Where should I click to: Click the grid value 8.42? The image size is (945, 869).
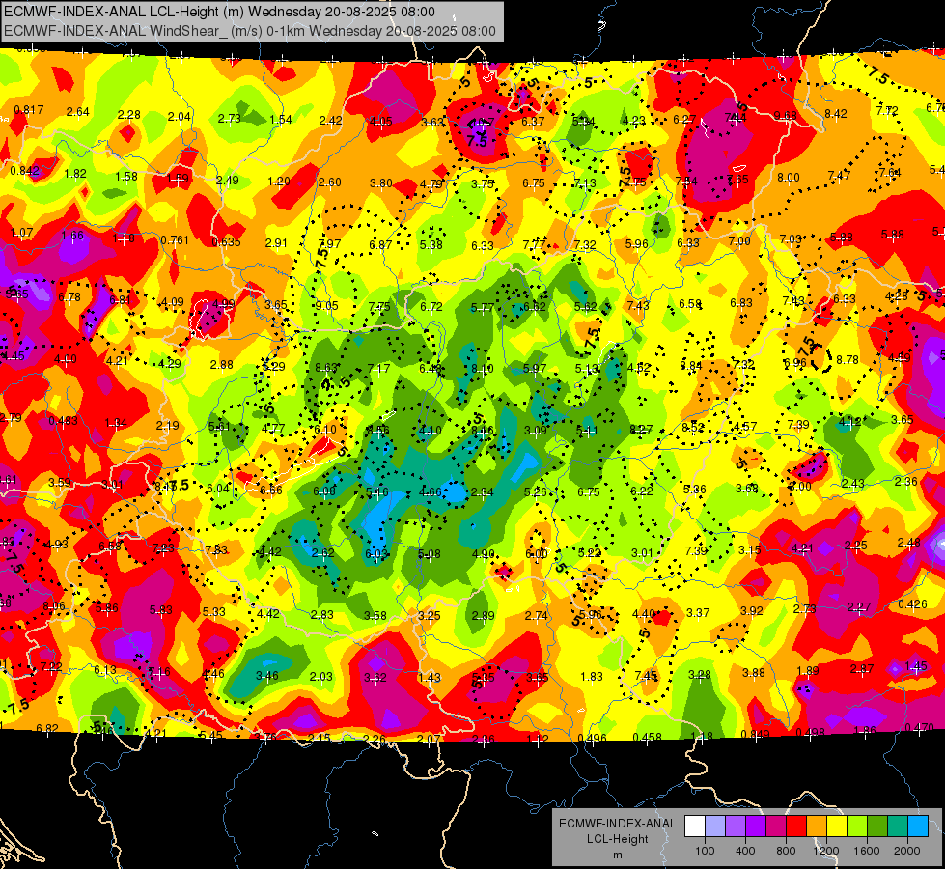(x=836, y=113)
